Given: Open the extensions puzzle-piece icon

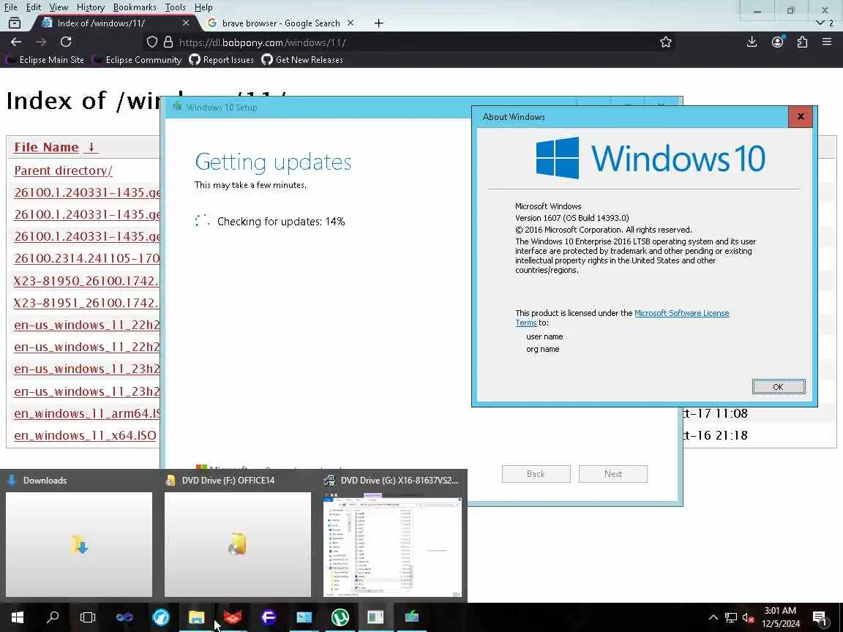Looking at the screenshot, I should [x=802, y=42].
